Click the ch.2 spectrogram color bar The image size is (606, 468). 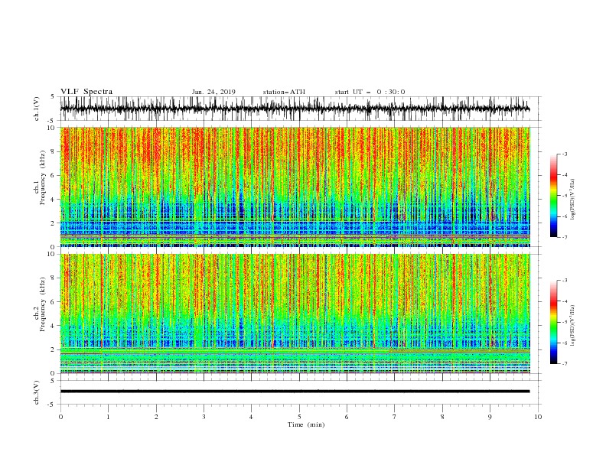553,322
